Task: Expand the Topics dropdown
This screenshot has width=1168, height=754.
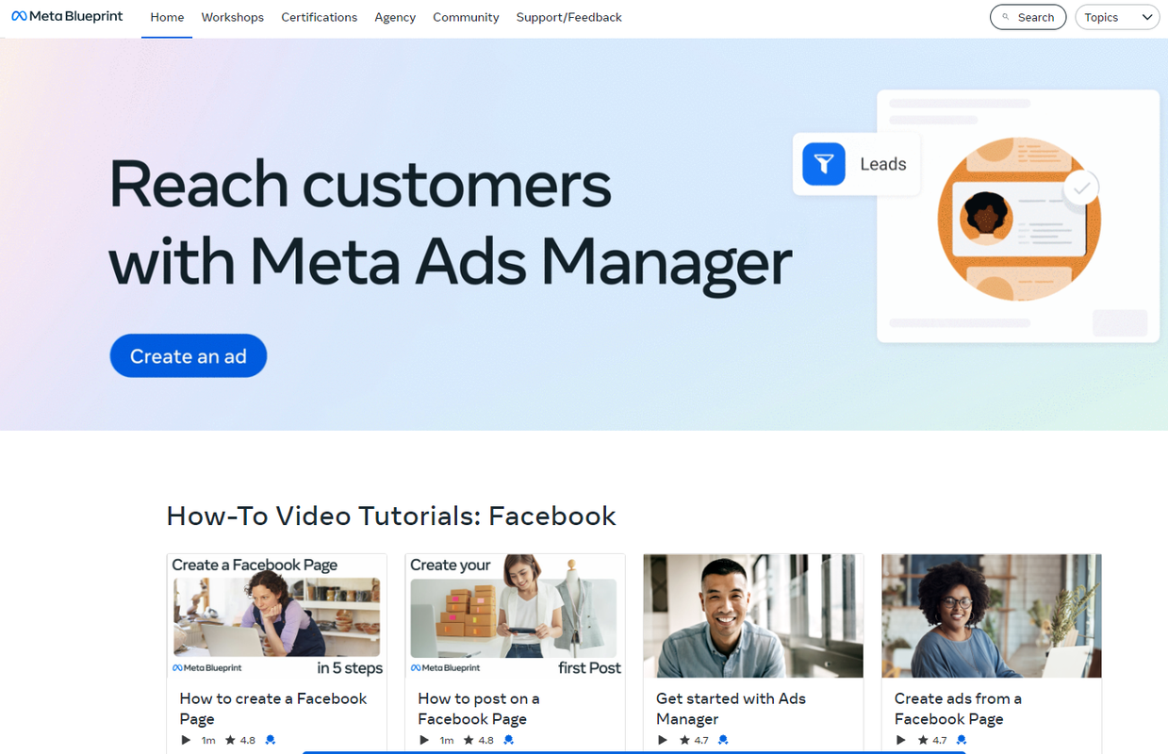Action: [1117, 17]
